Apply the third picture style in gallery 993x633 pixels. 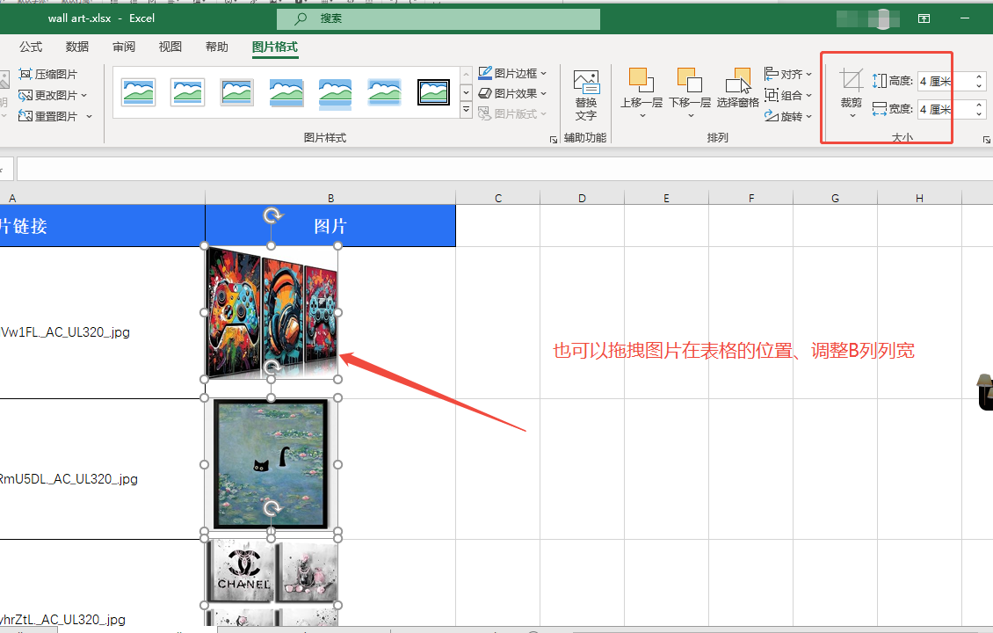coord(237,92)
